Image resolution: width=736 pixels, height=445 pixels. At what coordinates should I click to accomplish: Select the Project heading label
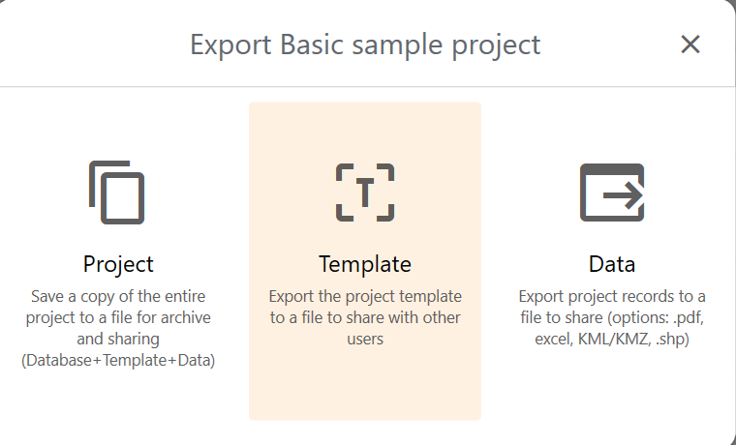tap(118, 264)
